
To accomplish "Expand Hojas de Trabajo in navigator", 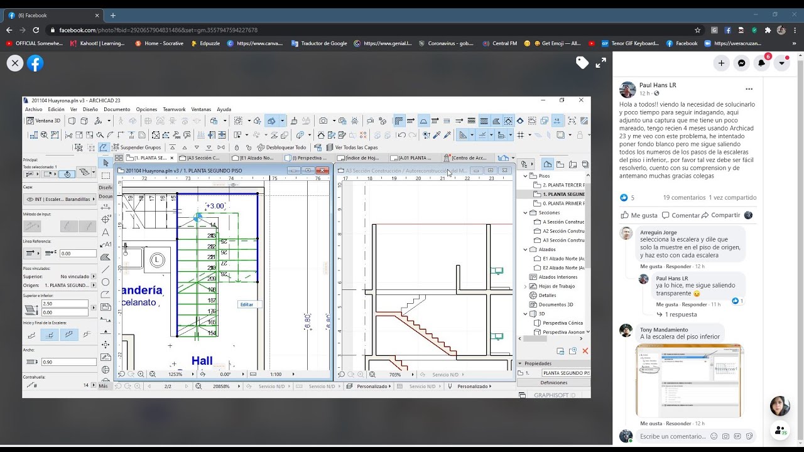I will tap(526, 286).
